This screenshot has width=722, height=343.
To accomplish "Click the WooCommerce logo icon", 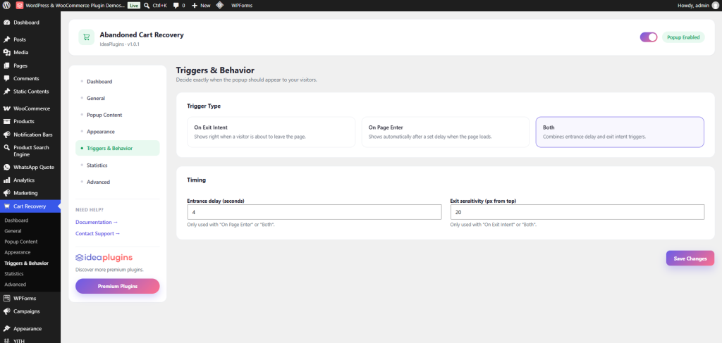I will [x=7, y=108].
